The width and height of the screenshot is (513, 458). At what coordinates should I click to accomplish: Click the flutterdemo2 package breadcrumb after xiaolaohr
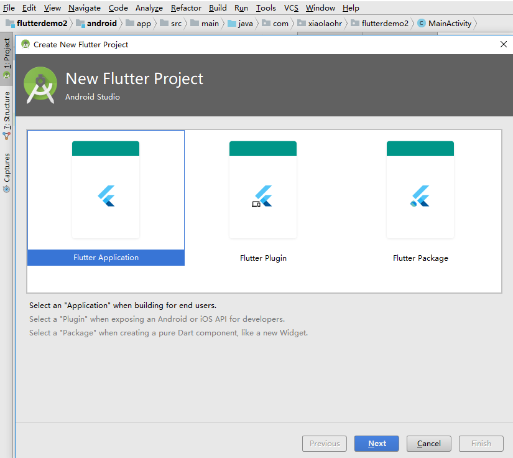click(x=379, y=23)
